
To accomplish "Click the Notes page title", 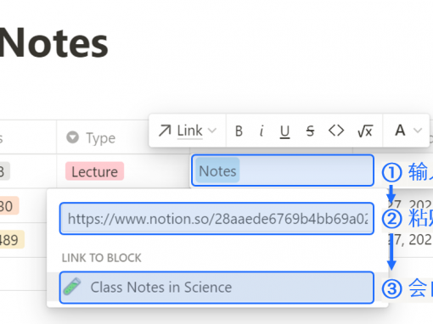I will 53,43.
